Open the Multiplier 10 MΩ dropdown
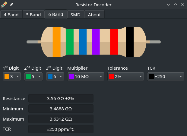The height and width of the screenshot is (136, 187). (x=86, y=77)
